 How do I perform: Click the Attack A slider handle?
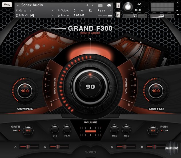point(28,147)
